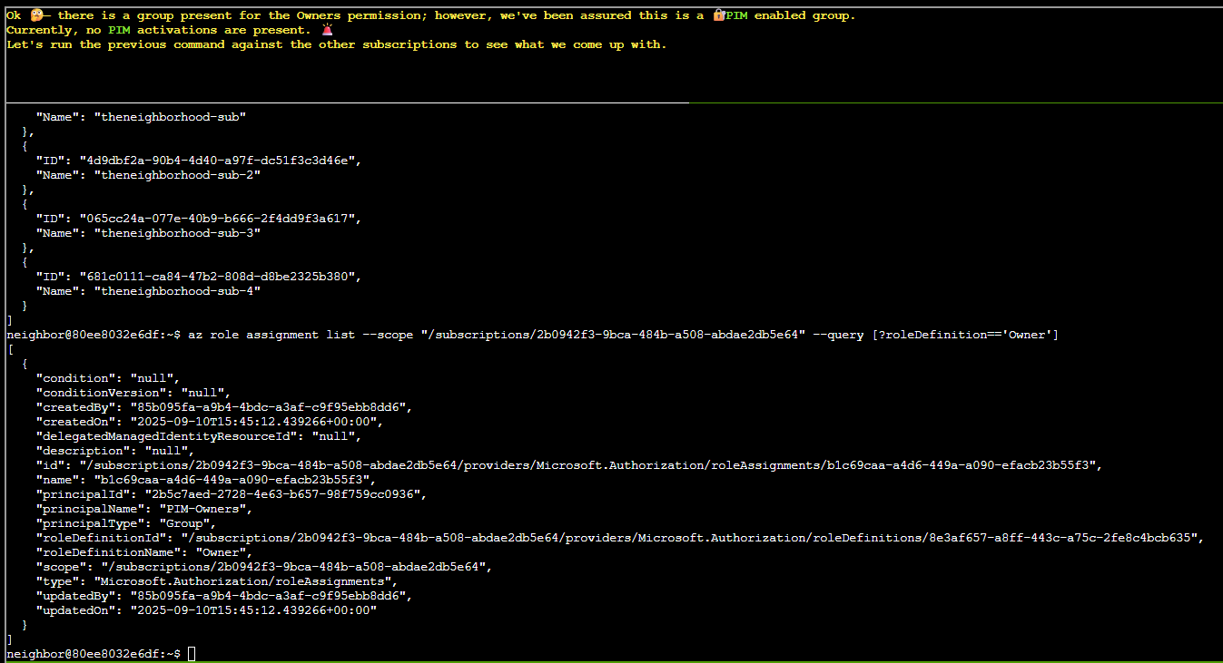
Task: Click the sentence starting "Let's run the previous command"
Action: (336, 44)
